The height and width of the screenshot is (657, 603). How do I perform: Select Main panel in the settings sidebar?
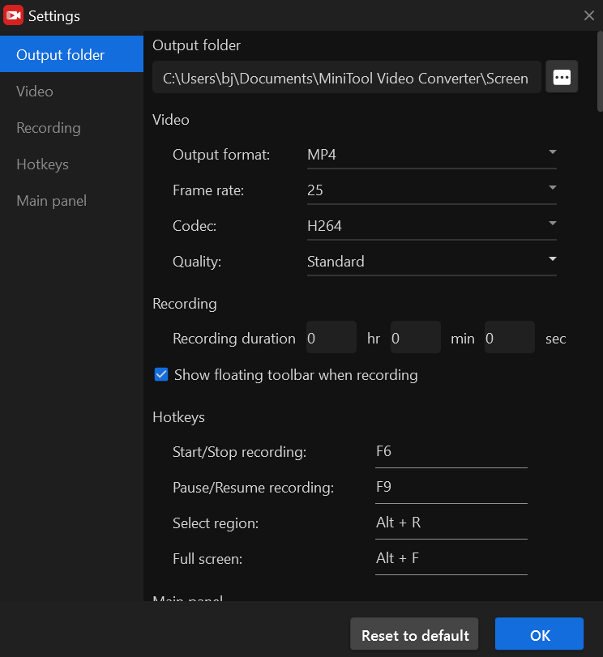(51, 200)
